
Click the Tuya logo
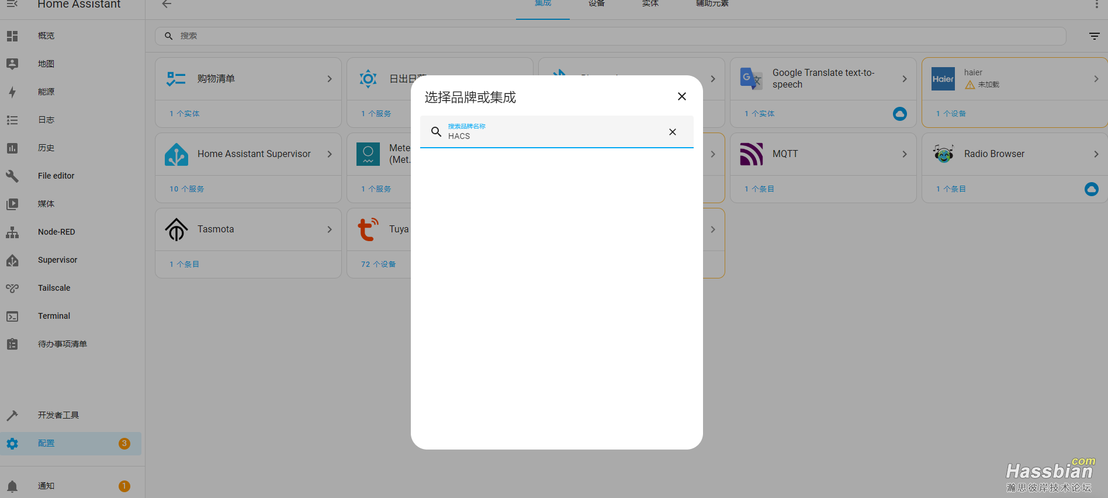(368, 229)
